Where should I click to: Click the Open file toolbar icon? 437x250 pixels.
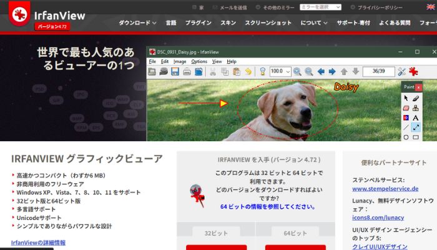click(x=152, y=72)
